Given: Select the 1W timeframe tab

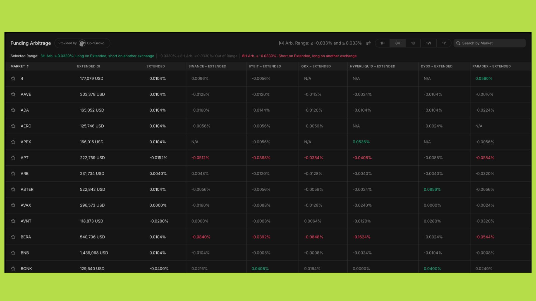Looking at the screenshot, I should 429,43.
